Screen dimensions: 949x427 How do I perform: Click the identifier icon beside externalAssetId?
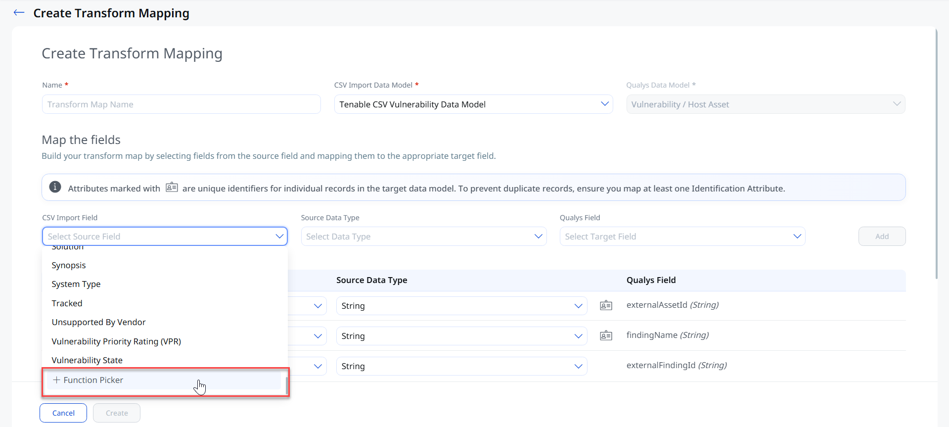pyautogui.click(x=606, y=305)
